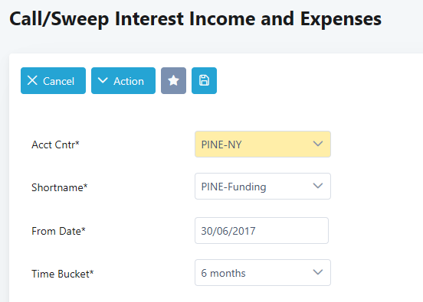This screenshot has width=423, height=302.
Task: Click the Cancel button label text
Action: pyautogui.click(x=58, y=81)
